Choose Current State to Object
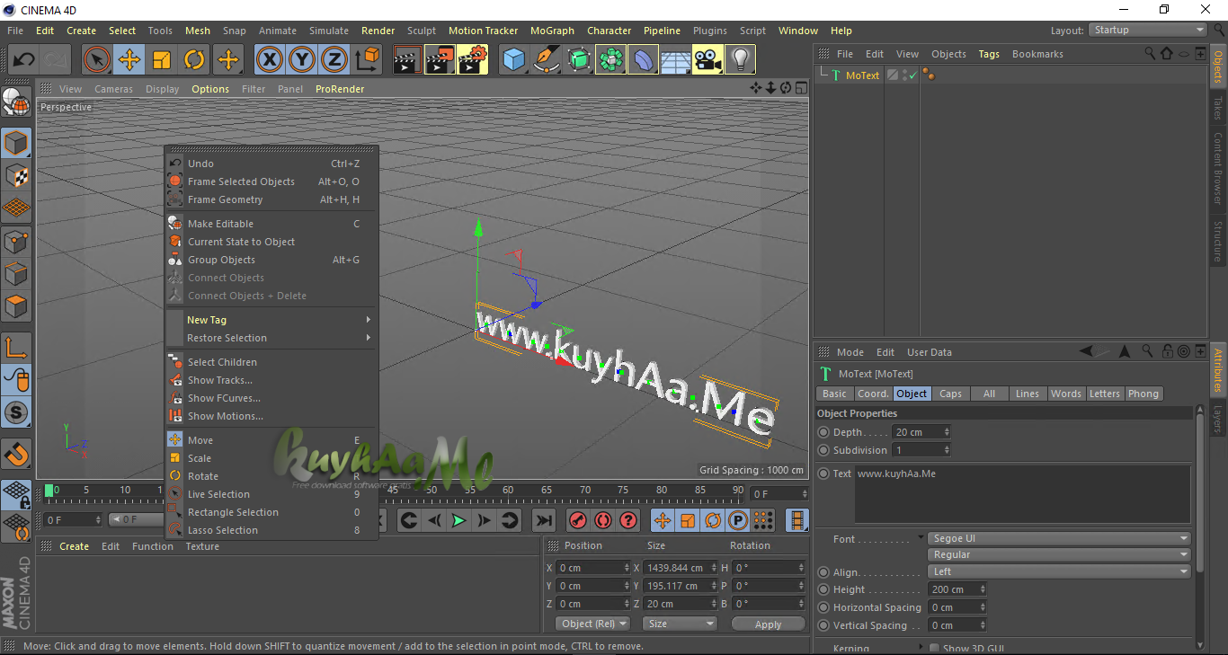The width and height of the screenshot is (1228, 655). (x=271, y=242)
